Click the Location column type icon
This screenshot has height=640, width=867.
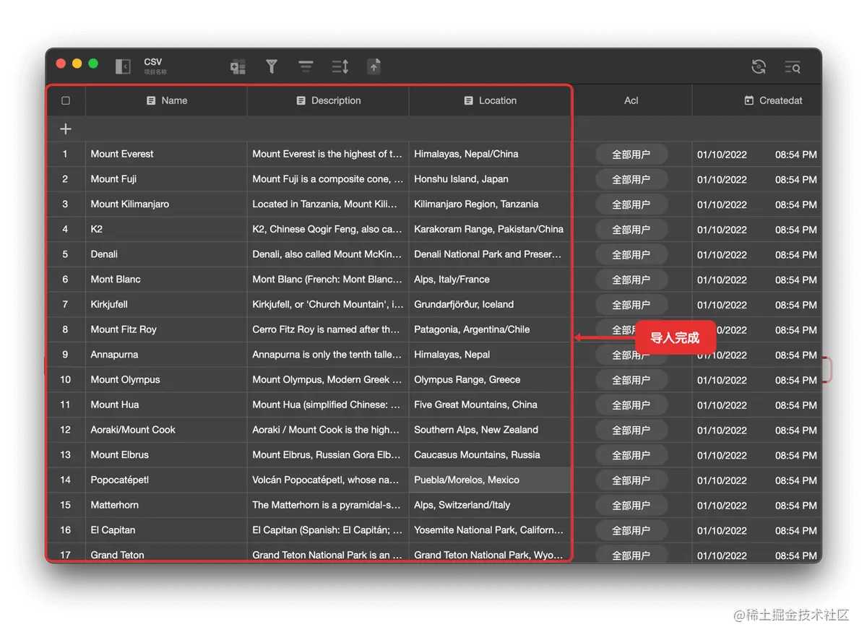pyautogui.click(x=469, y=100)
